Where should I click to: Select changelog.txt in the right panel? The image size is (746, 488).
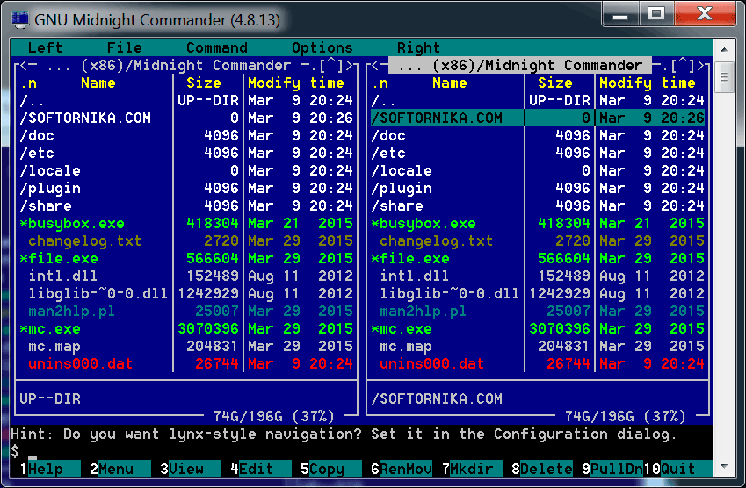tap(436, 241)
